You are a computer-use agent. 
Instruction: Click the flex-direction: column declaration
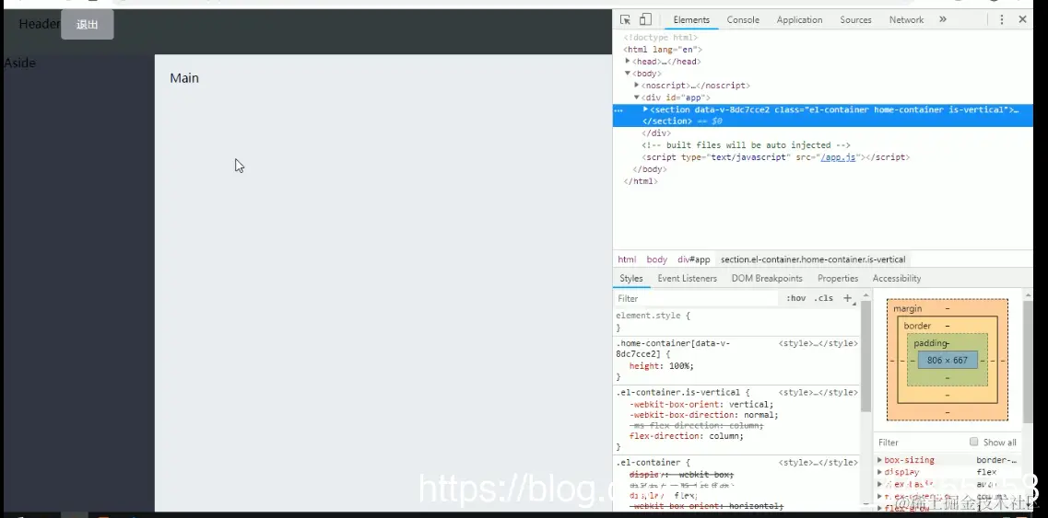(687, 436)
